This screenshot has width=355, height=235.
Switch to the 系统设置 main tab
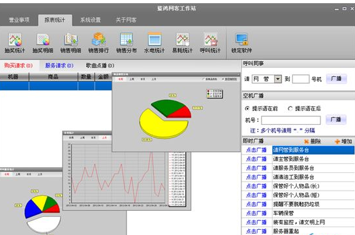90,20
